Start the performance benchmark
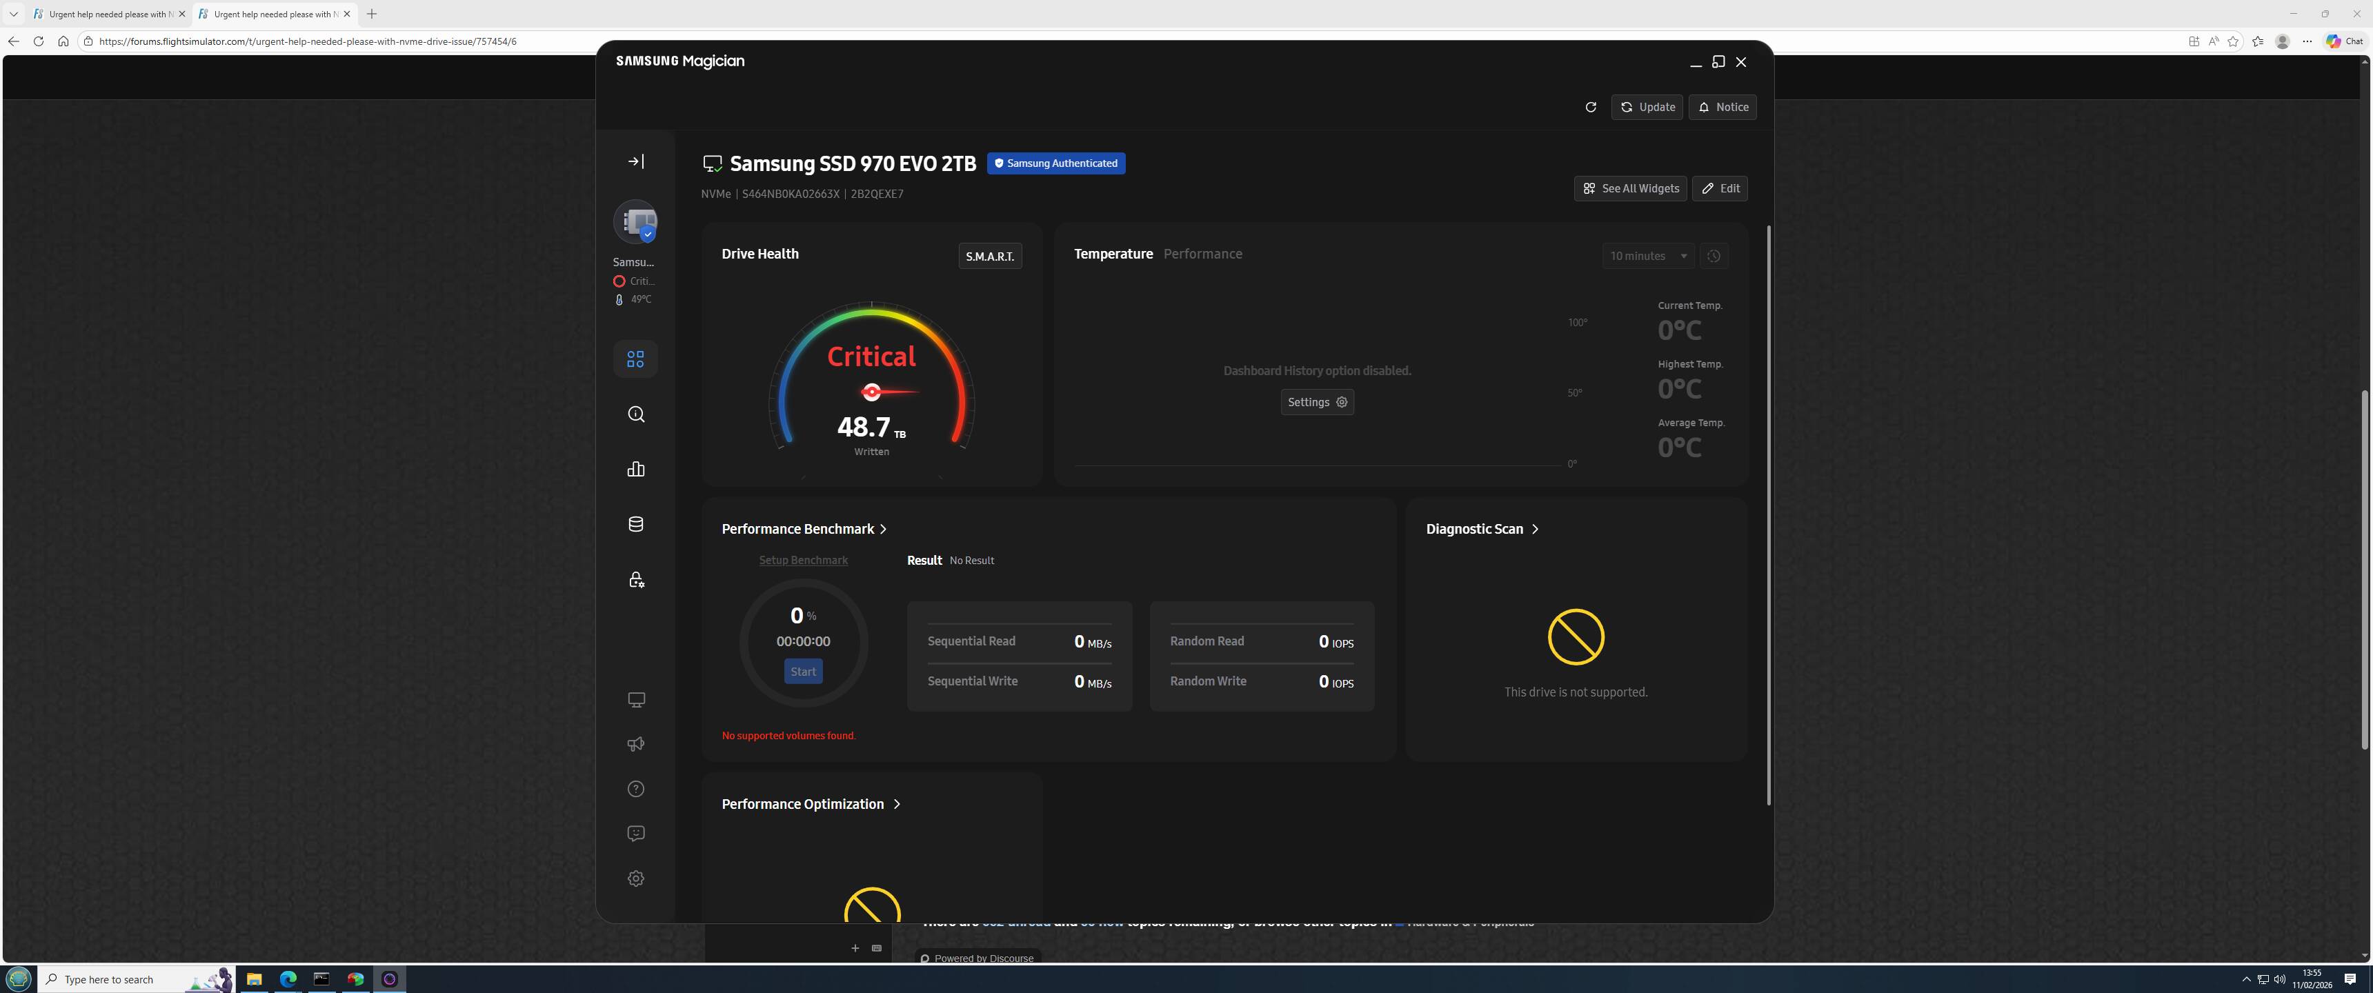 tap(803, 672)
